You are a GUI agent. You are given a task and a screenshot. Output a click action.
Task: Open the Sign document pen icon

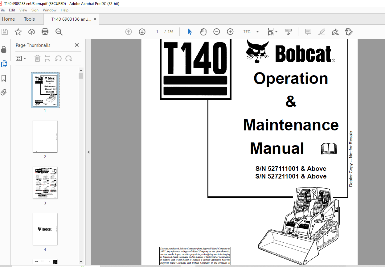(x=335, y=32)
